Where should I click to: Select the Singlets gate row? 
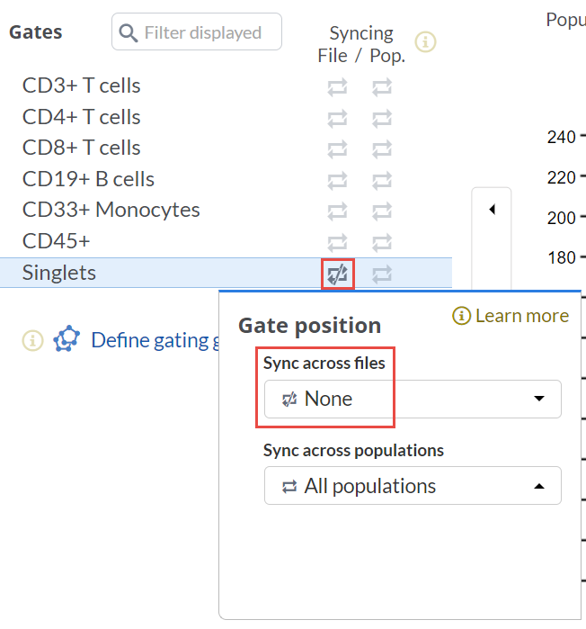pos(59,273)
